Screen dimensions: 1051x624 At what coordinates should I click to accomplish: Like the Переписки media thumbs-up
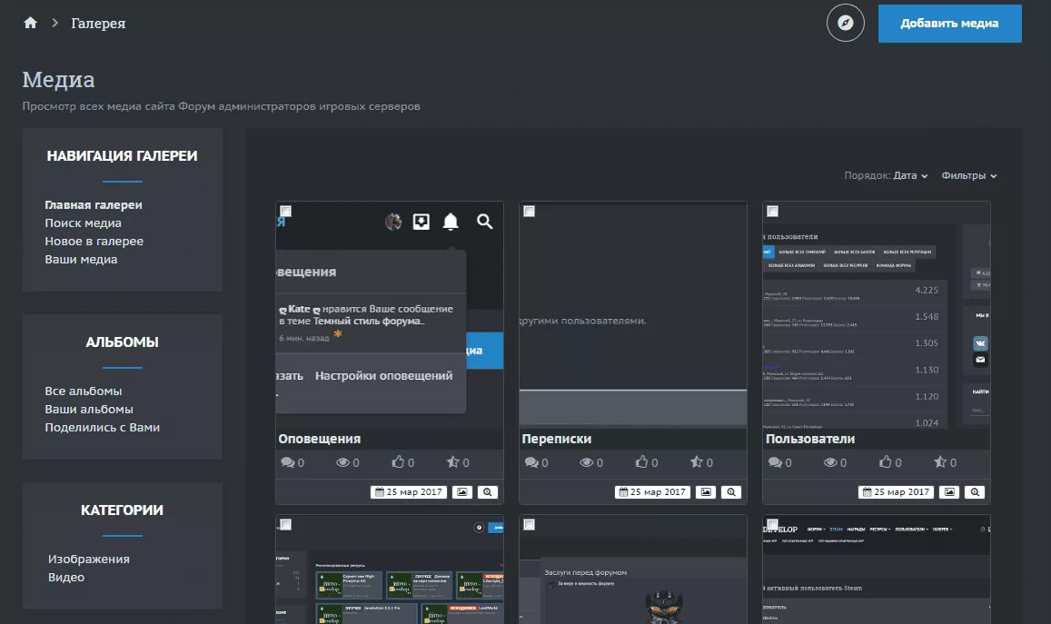tap(642, 461)
